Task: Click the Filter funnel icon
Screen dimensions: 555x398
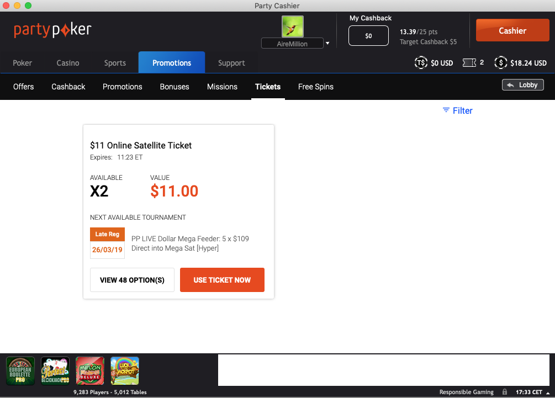Action: (446, 110)
